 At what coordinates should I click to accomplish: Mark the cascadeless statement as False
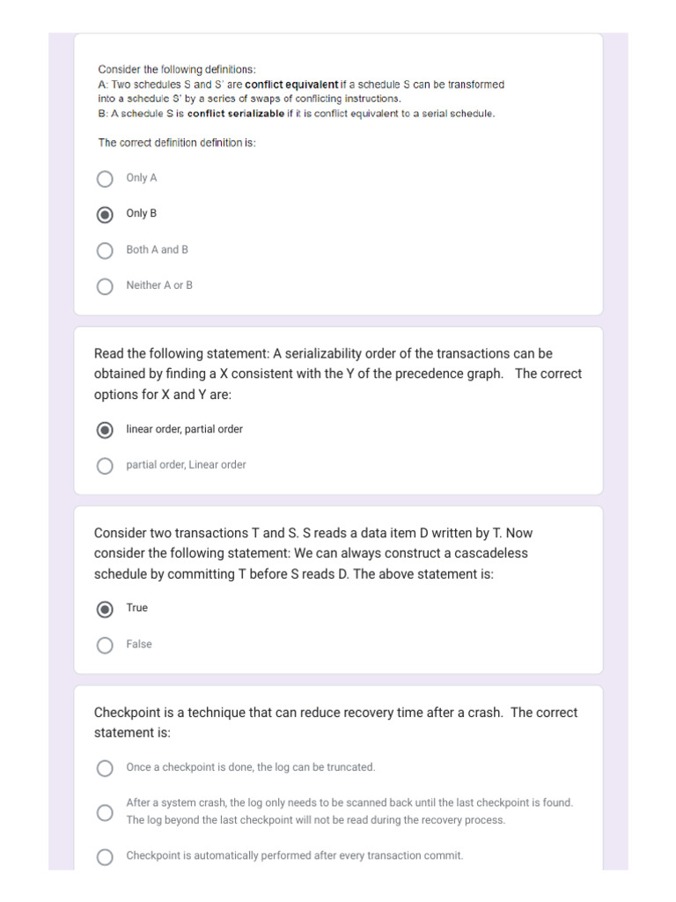(x=105, y=645)
